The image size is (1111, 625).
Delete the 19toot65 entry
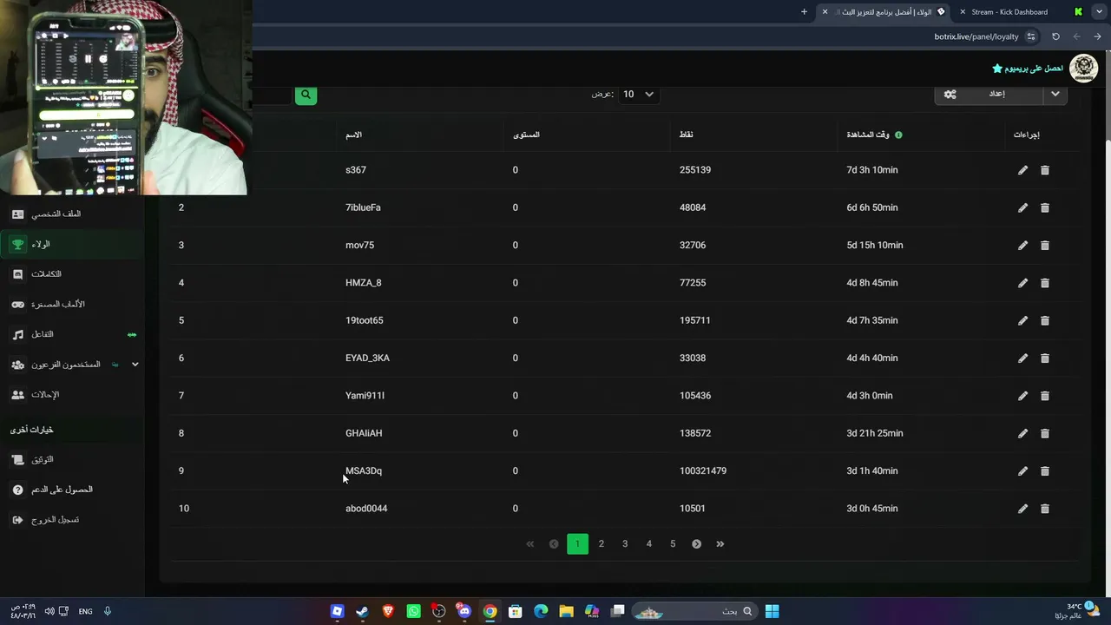1045,320
